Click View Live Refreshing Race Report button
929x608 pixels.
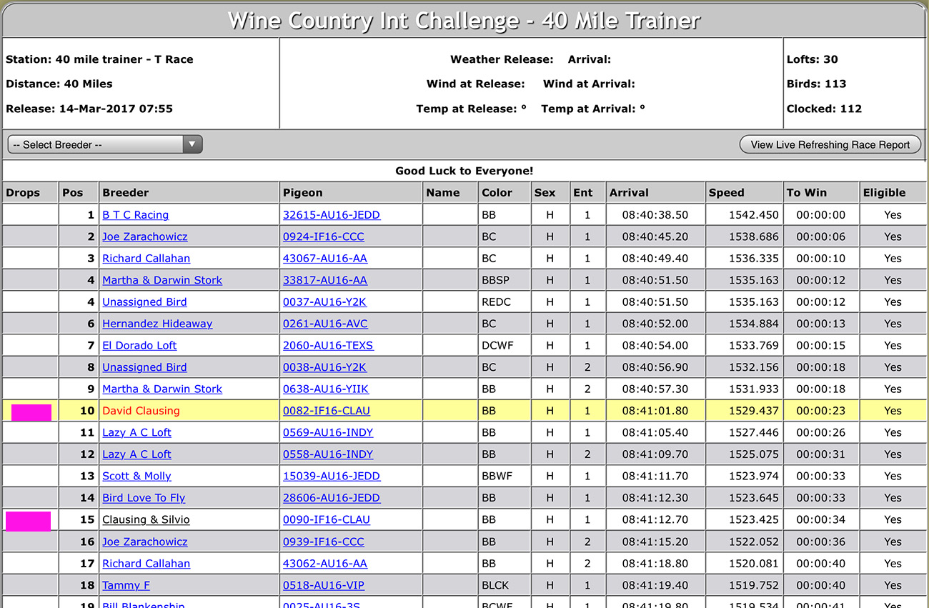tap(830, 144)
